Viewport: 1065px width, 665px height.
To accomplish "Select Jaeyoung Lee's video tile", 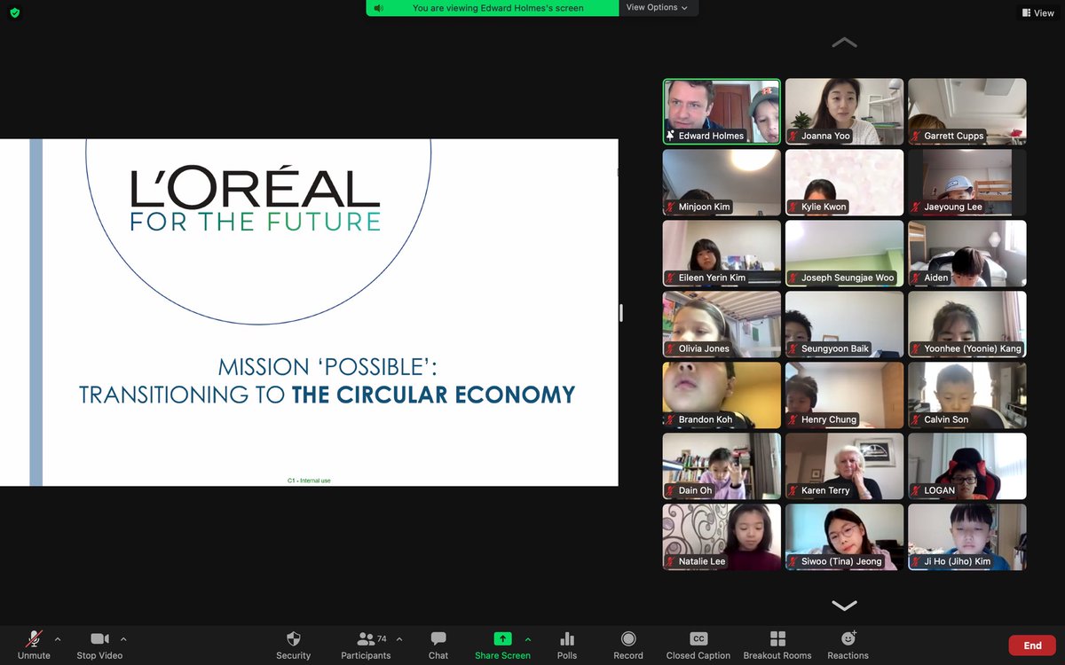I will [x=966, y=182].
